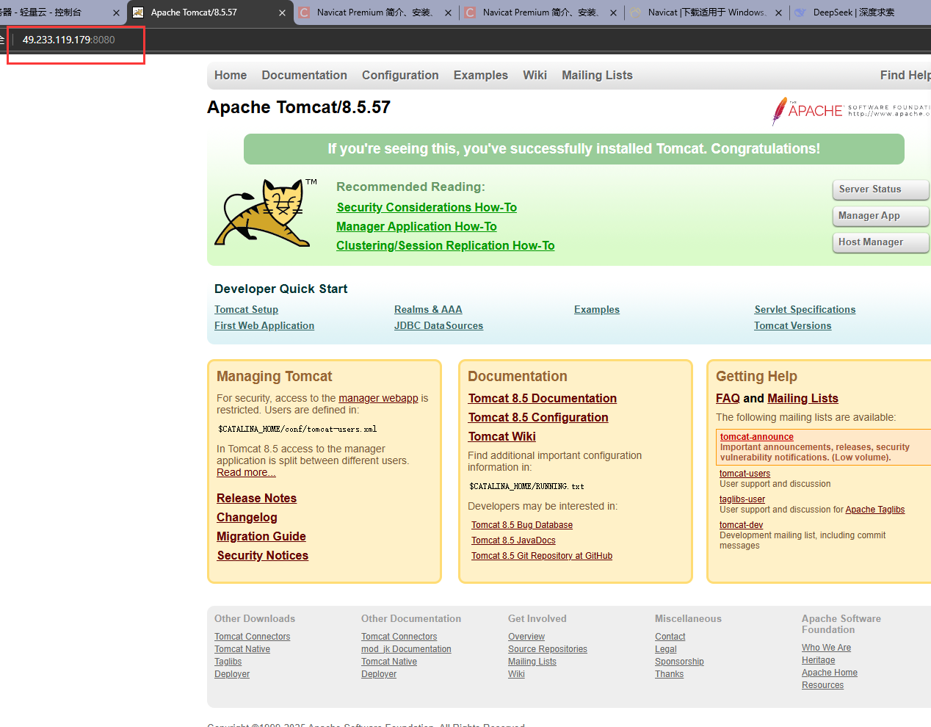The width and height of the screenshot is (931, 727).
Task: Open the Changelog link
Action: click(x=247, y=518)
